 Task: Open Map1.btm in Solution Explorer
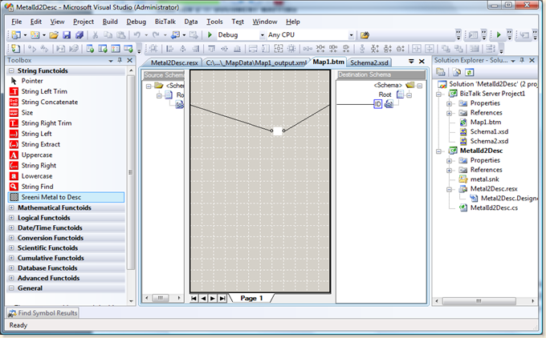[484, 122]
